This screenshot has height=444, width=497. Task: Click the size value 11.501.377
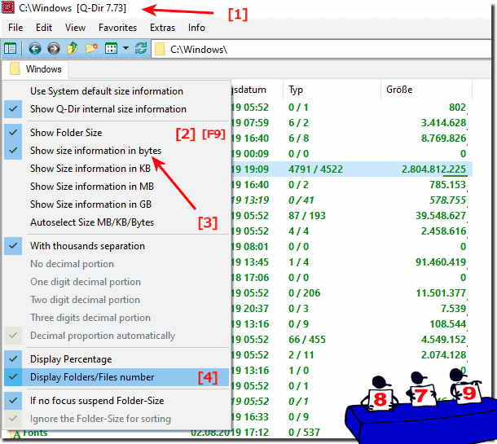[x=441, y=293]
